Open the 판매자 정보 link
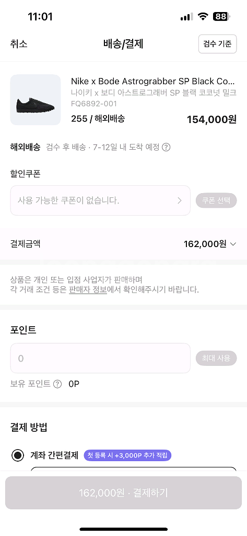The height and width of the screenshot is (536, 247). pyautogui.click(x=88, y=290)
